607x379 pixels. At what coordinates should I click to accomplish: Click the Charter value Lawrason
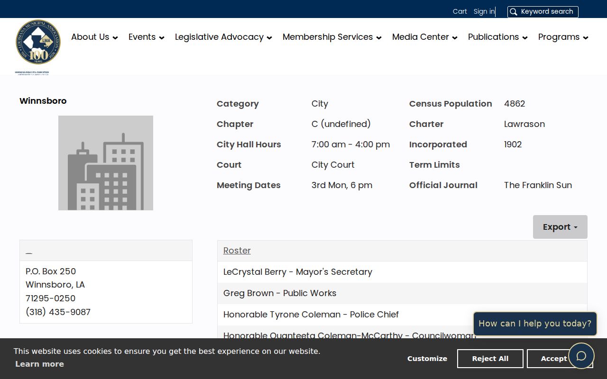pos(524,124)
